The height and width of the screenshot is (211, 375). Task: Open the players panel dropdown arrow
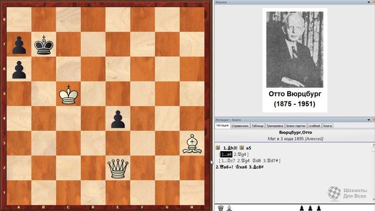point(369,2)
